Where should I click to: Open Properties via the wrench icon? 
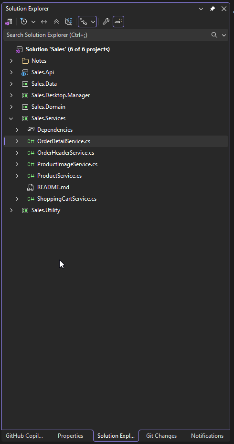[x=106, y=22]
